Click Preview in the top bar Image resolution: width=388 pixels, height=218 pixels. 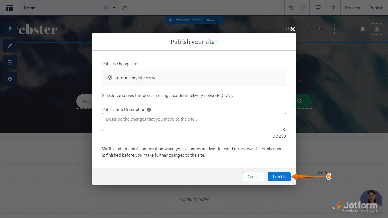pyautogui.click(x=352, y=8)
